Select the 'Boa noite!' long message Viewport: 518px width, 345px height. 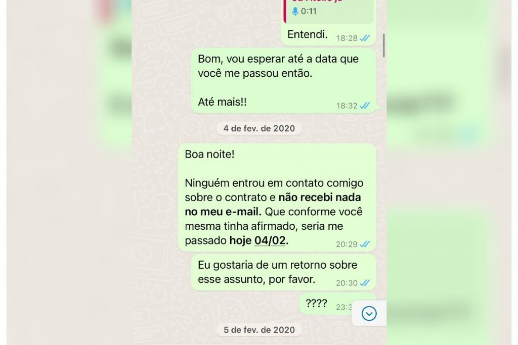[277, 198]
